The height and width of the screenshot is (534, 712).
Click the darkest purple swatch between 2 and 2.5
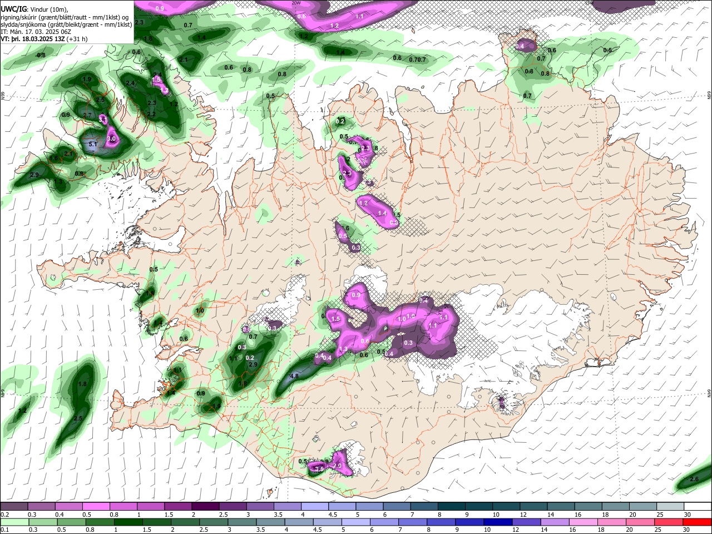(x=205, y=507)
